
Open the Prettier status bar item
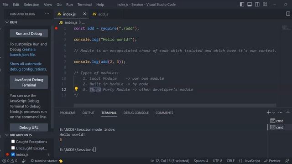(x=272, y=161)
